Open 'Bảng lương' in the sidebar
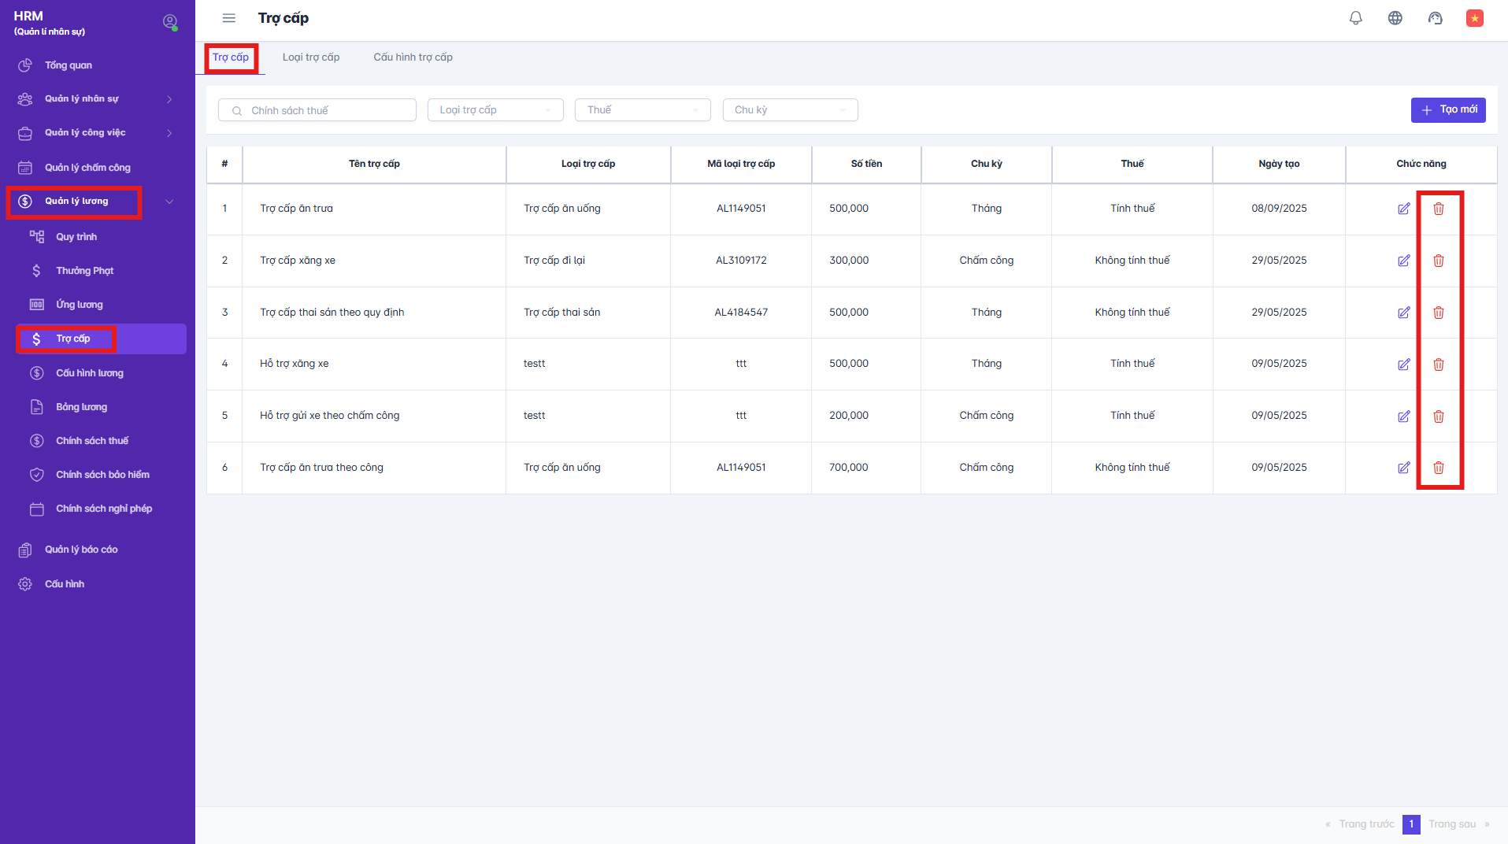 point(81,407)
